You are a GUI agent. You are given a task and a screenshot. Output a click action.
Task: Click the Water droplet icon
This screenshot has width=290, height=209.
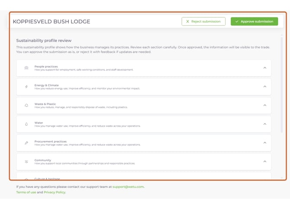26,124
